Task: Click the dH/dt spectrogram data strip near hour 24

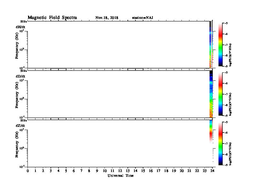Action: (211, 45)
